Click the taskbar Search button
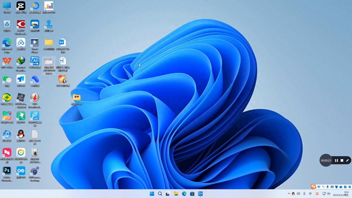Viewport: 352px width, 198px height. coord(160,194)
